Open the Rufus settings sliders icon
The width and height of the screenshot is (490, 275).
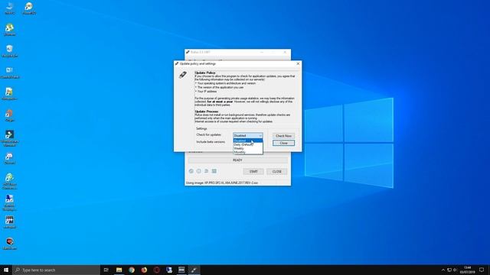click(206, 171)
